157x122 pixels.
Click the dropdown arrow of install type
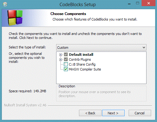(144, 48)
